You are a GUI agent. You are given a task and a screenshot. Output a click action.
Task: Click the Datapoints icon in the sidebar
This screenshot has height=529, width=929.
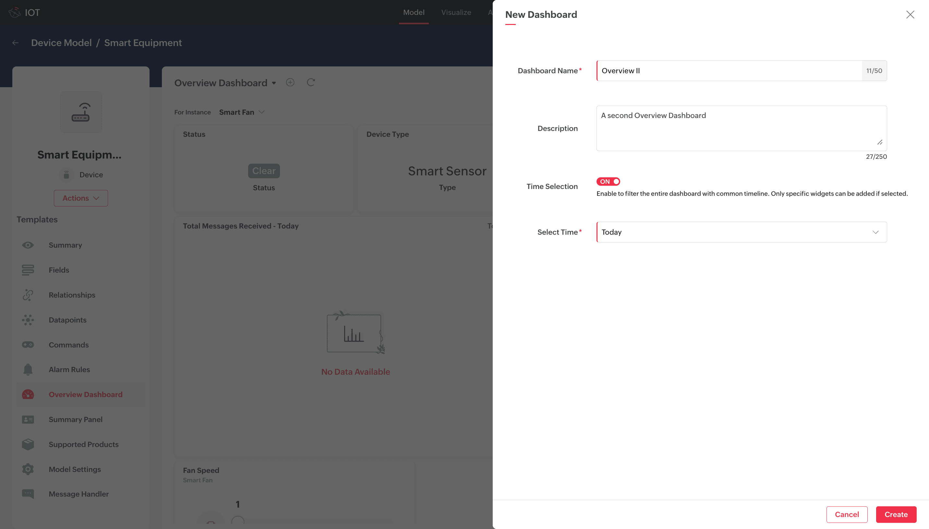[x=28, y=320]
